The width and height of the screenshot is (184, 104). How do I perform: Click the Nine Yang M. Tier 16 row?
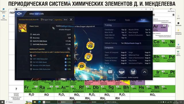pos(139,32)
